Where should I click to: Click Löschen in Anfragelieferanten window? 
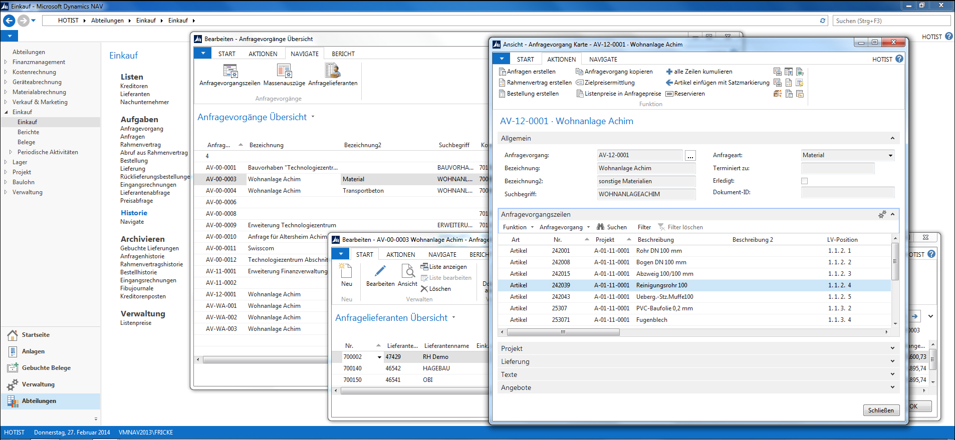pyautogui.click(x=435, y=289)
